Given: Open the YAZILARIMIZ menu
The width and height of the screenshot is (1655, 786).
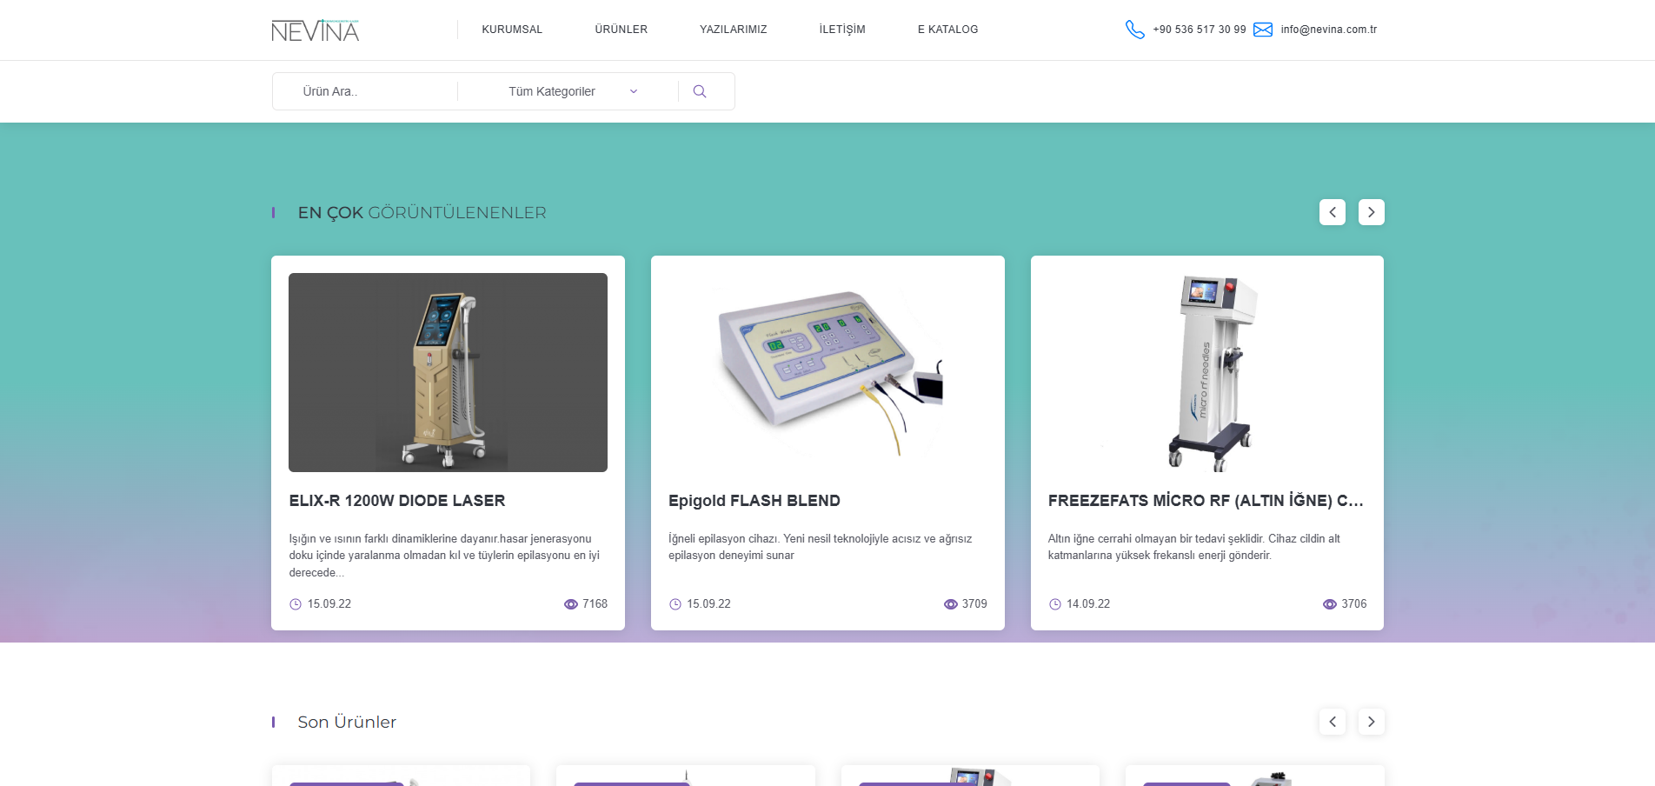Looking at the screenshot, I should [733, 30].
